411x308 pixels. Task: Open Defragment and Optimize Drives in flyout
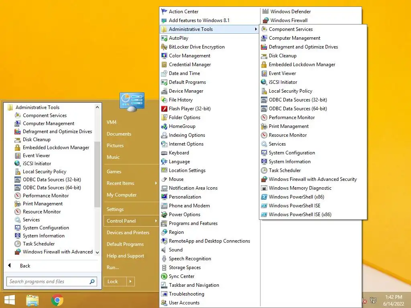click(x=303, y=47)
